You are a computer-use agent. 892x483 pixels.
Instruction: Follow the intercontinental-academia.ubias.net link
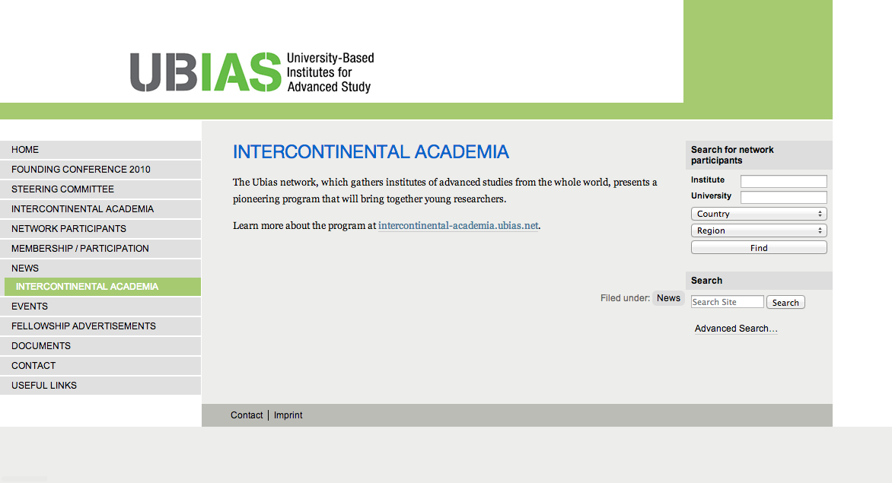[458, 226]
